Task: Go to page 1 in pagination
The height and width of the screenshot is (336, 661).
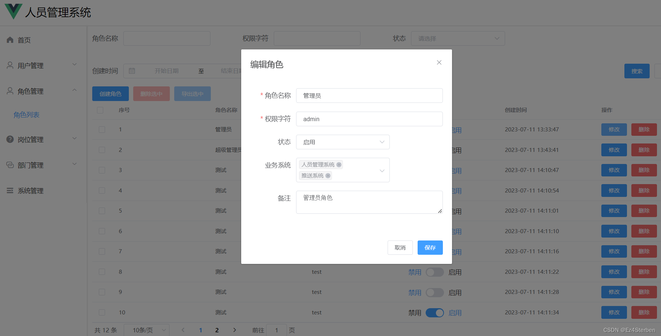Action: point(201,330)
